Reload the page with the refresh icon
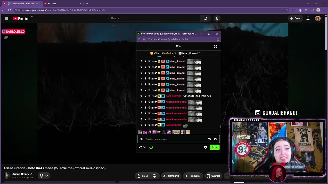The width and height of the screenshot is (328, 184). (9, 10)
